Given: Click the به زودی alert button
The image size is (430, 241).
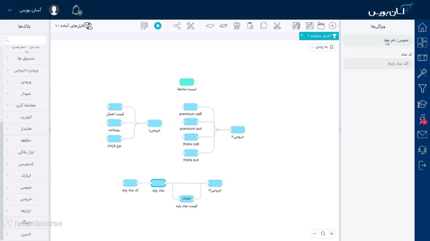Looking at the screenshot, I should pos(322,47).
